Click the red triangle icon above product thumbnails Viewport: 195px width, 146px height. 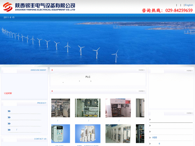pos(52,91)
